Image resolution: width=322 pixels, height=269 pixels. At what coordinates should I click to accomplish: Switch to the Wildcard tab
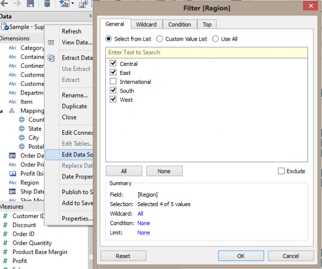coord(146,25)
